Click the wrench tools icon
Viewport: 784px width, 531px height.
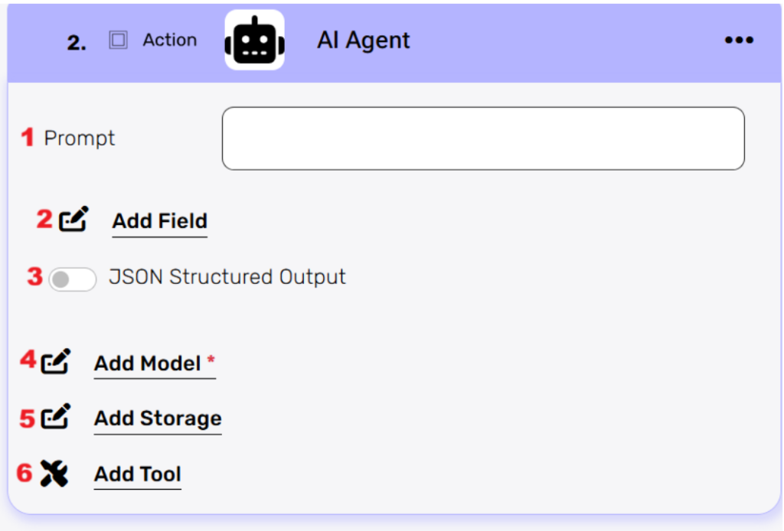[54, 474]
